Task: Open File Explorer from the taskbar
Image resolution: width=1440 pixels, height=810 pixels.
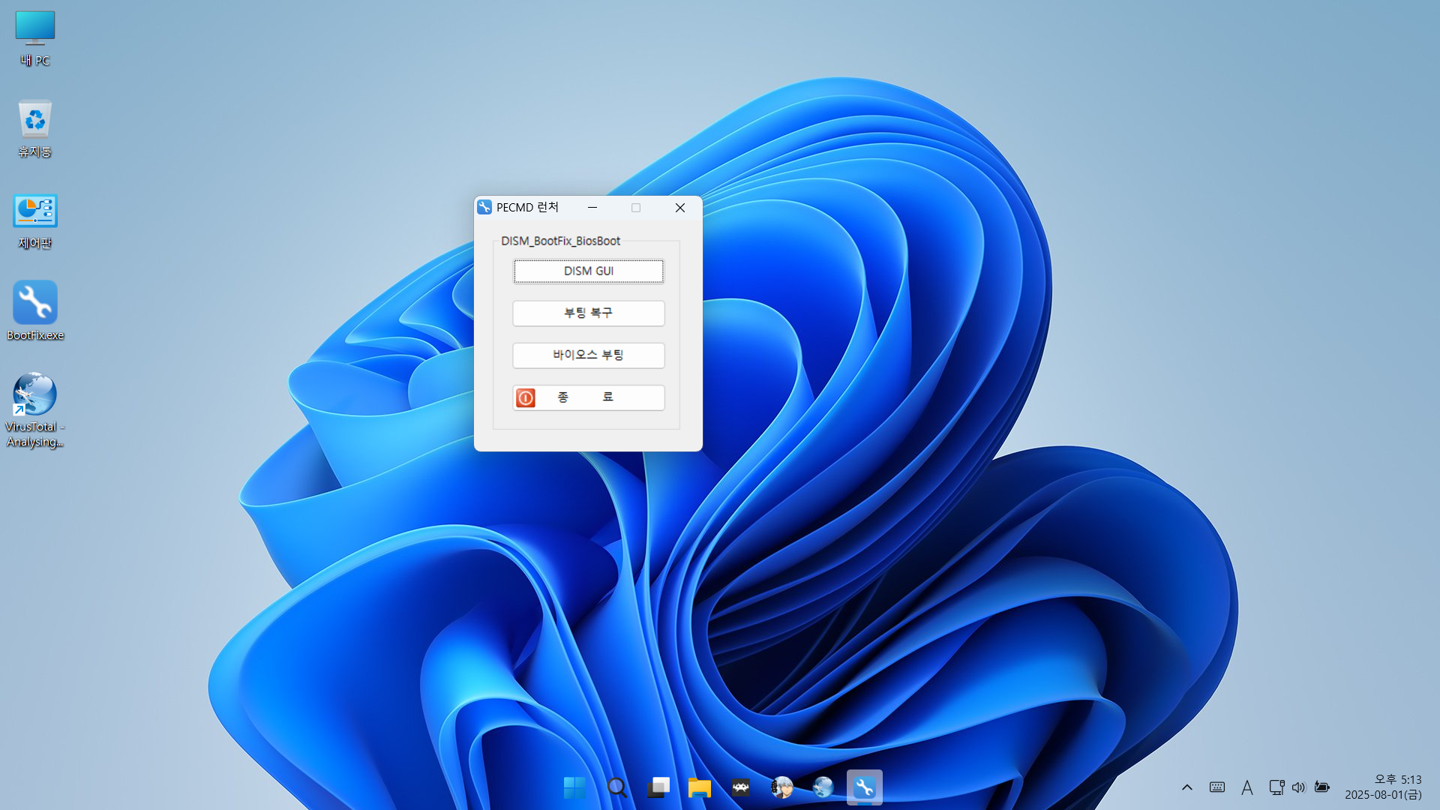Action: tap(699, 787)
